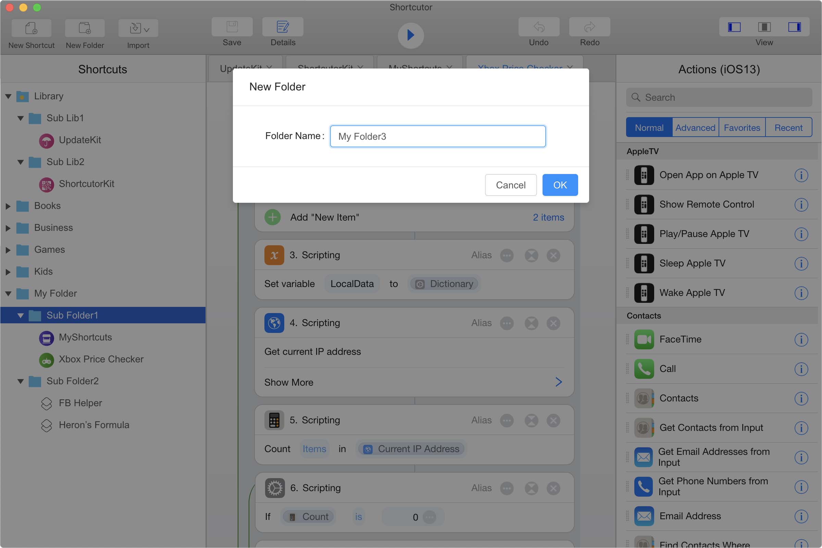Click Cancel in New Folder dialog
Viewport: 822px width, 548px height.
(510, 185)
